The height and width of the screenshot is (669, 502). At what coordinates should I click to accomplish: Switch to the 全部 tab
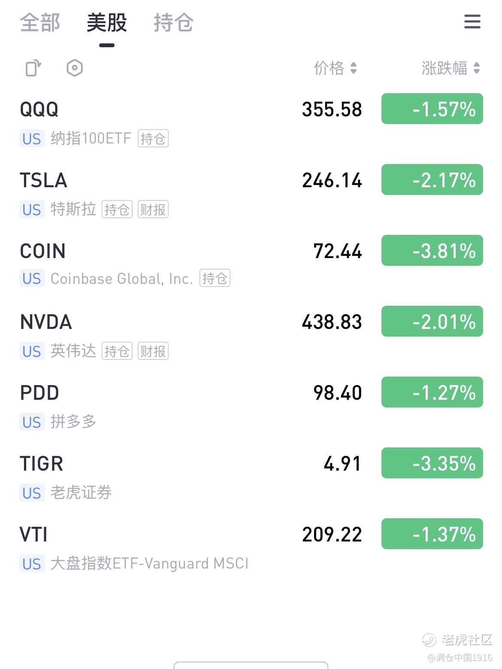(40, 22)
